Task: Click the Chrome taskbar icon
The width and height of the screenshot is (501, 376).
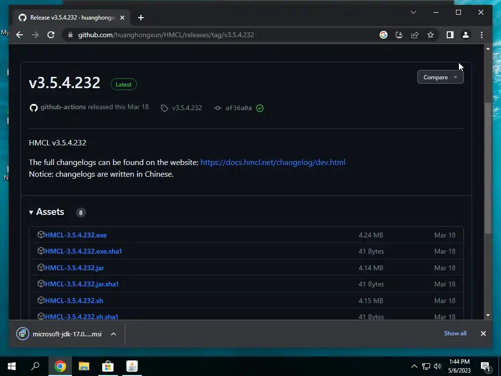Action: coord(60,366)
